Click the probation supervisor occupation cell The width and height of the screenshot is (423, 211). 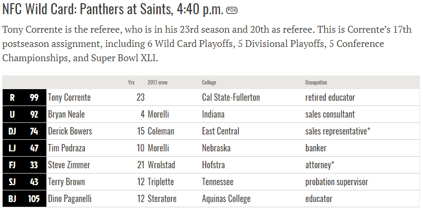[337, 182]
